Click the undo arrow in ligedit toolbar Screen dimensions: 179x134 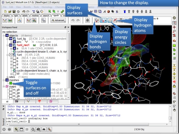pyautogui.click(x=73, y=20)
